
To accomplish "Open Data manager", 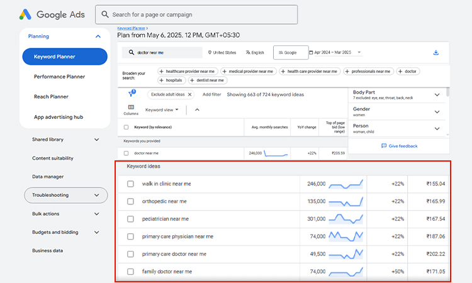I will pyautogui.click(x=48, y=177).
